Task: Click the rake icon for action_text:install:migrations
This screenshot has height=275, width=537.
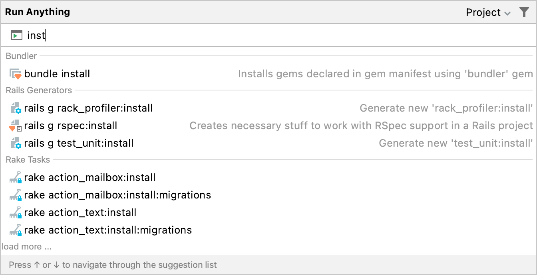Action: click(16, 230)
